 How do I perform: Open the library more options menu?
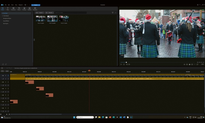pos(116,13)
